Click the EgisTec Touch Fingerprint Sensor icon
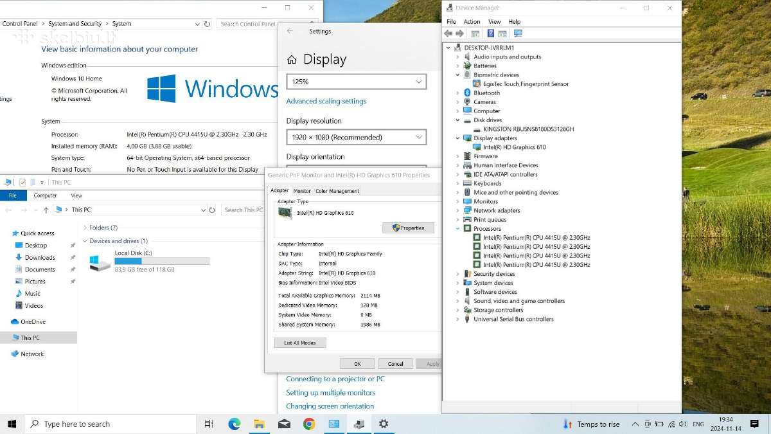 pos(477,84)
